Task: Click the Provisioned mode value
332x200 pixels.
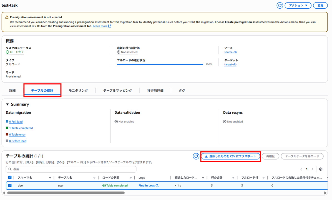Action: coord(13,76)
